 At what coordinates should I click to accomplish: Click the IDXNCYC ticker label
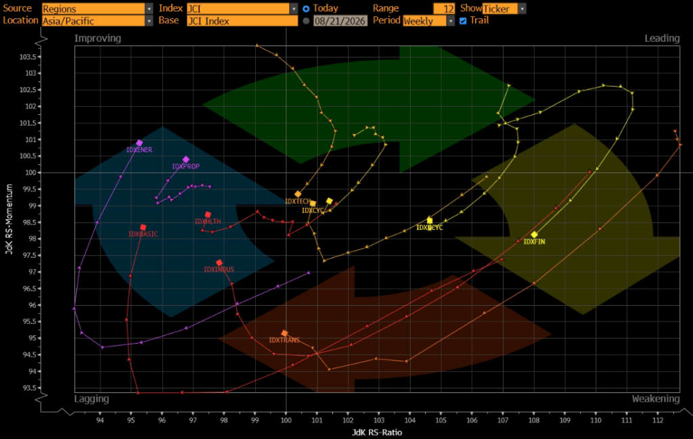coord(429,227)
